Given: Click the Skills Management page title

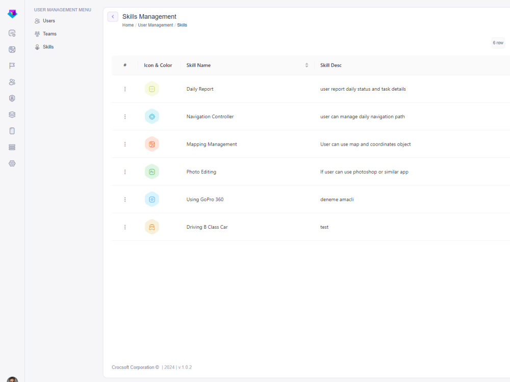Looking at the screenshot, I should tap(149, 17).
